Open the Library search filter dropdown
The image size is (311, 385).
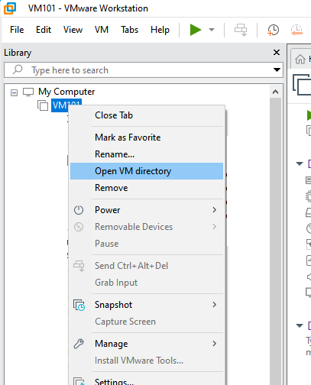277,70
